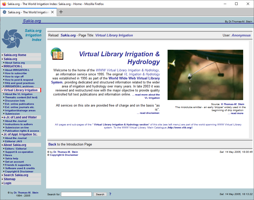Open the 'Sakia help' link
The image size is (254, 200).
12,159
